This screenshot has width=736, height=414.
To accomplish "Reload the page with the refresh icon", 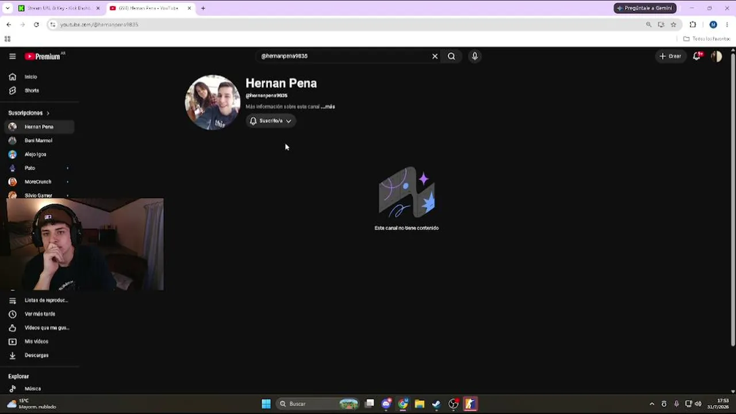I will 36,25.
